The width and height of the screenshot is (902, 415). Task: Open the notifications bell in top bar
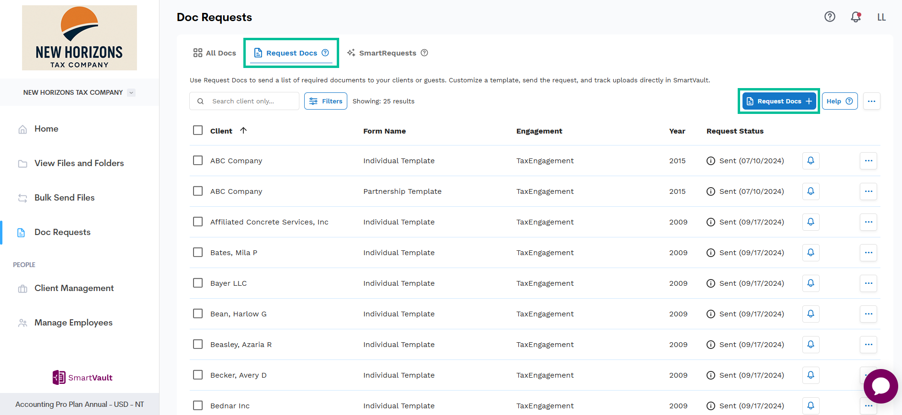pyautogui.click(x=856, y=17)
